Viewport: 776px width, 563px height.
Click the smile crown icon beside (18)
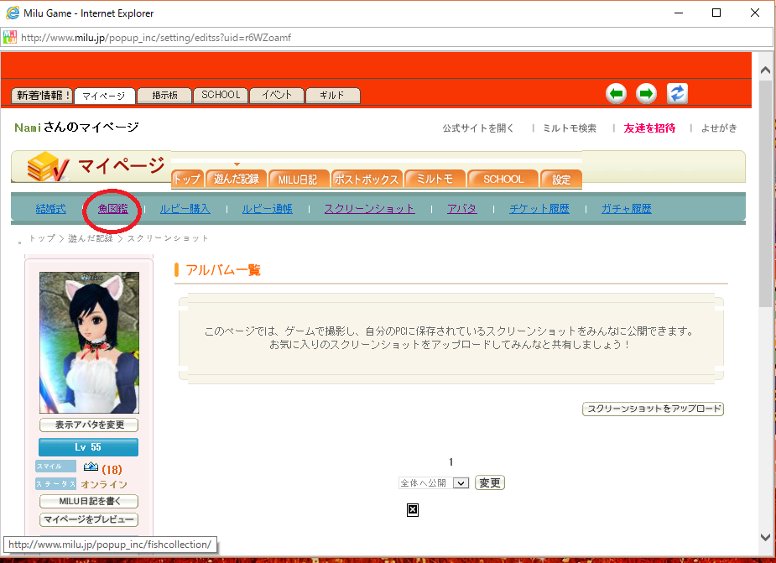point(91,467)
